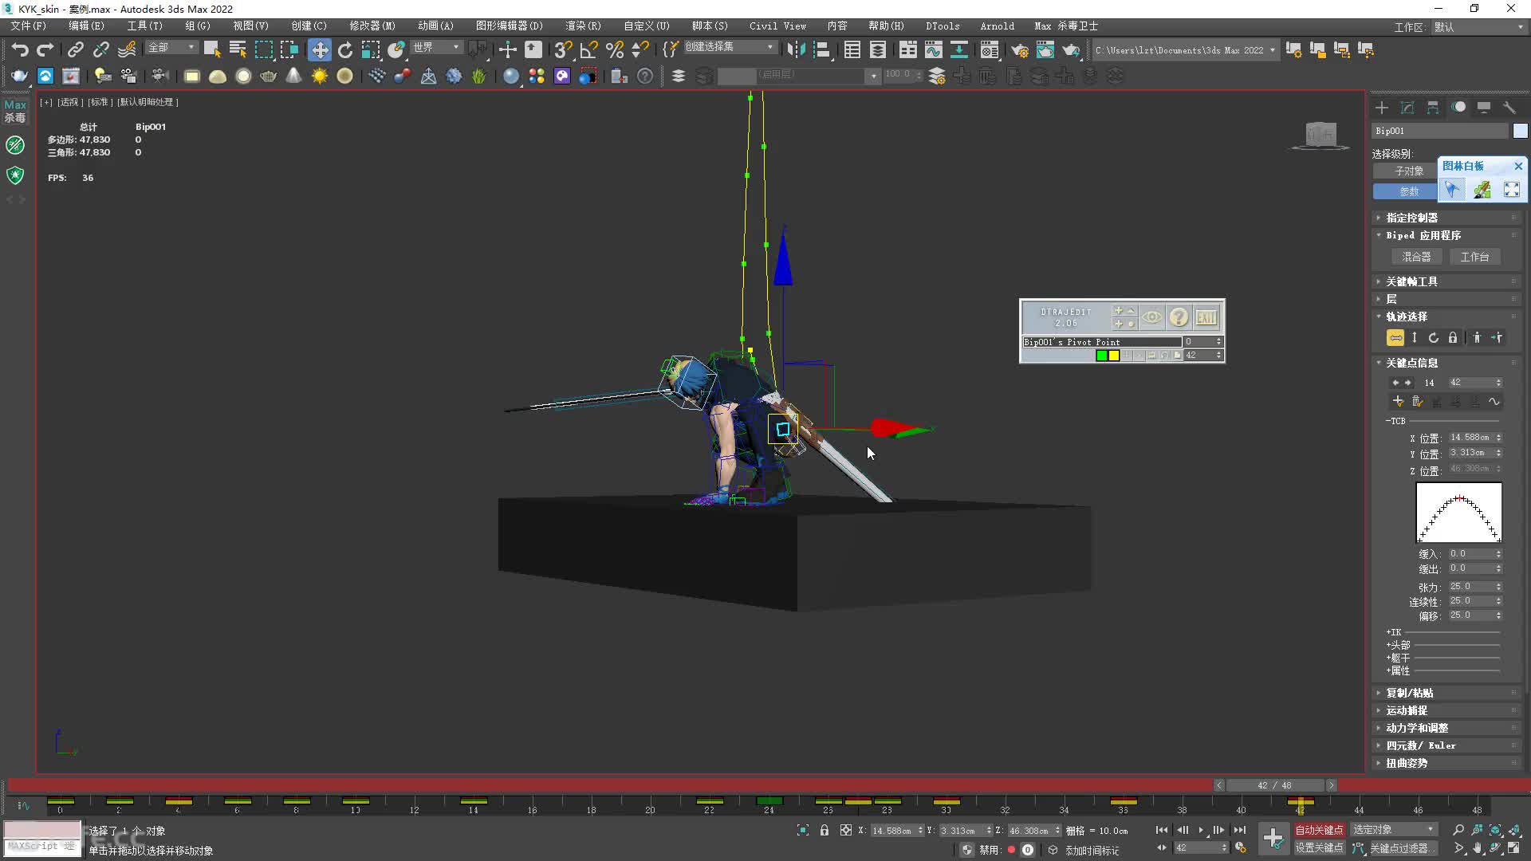The width and height of the screenshot is (1531, 861).
Task: Jump to the animation end frame
Action: coord(1239,830)
